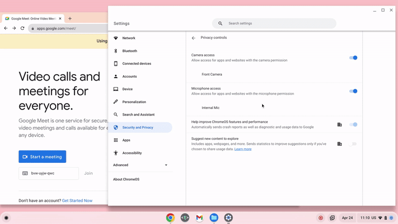Expand the Advanced settings section
Viewport: 398px width, 224px height.
click(140, 165)
